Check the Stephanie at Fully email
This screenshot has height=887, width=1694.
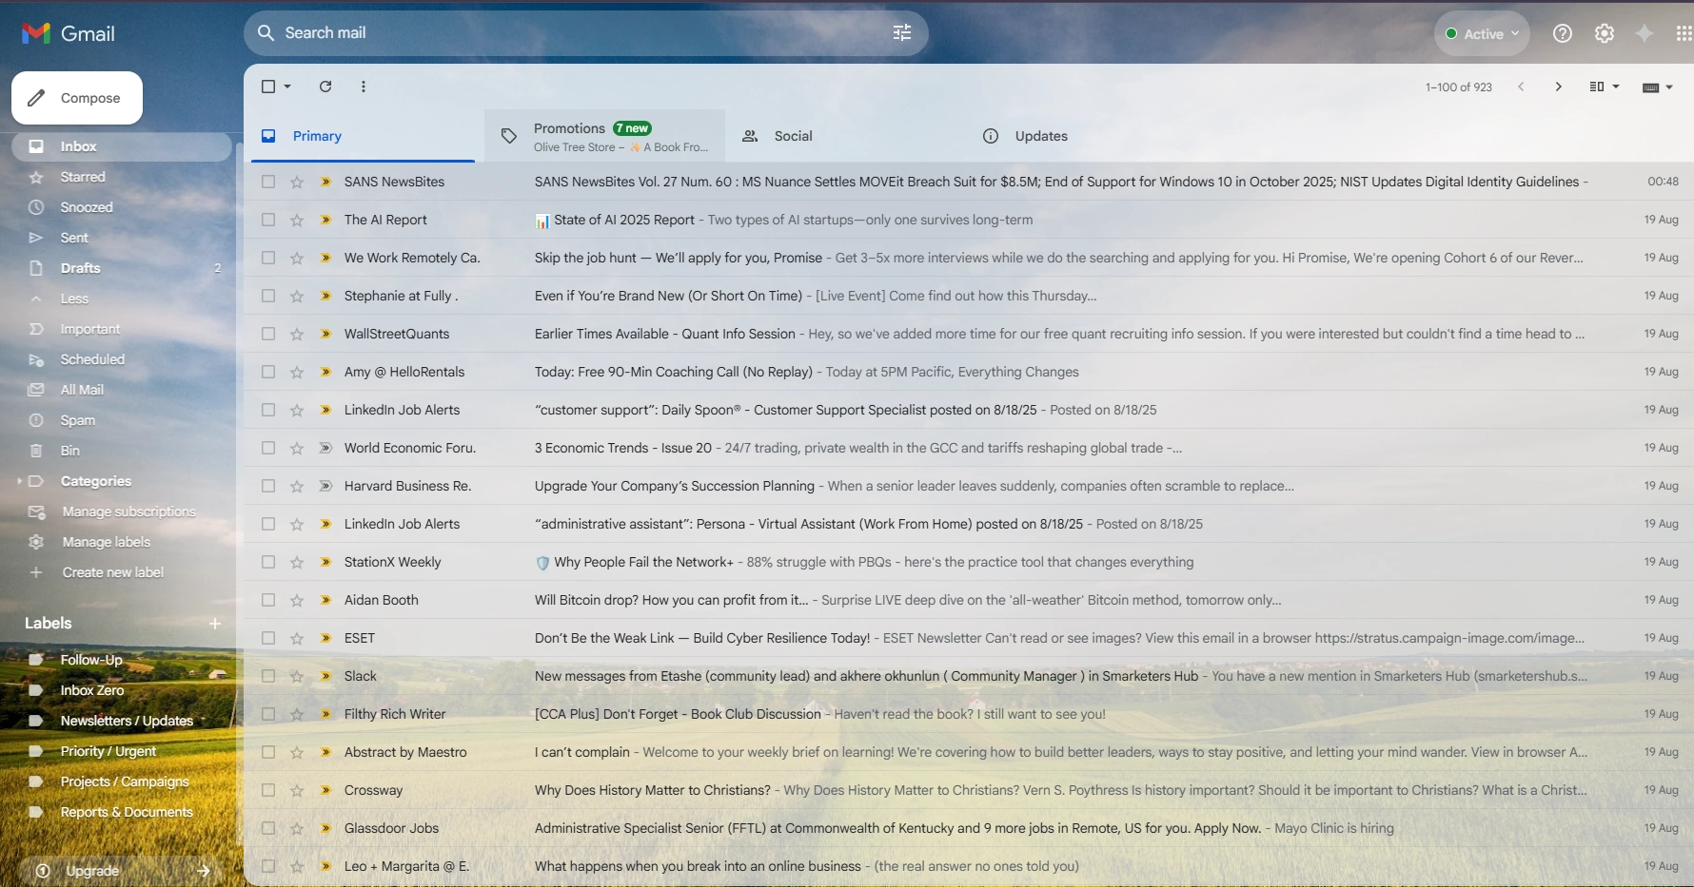coord(268,296)
